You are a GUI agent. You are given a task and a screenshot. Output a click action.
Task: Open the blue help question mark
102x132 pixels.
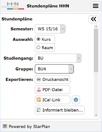click(76, 100)
